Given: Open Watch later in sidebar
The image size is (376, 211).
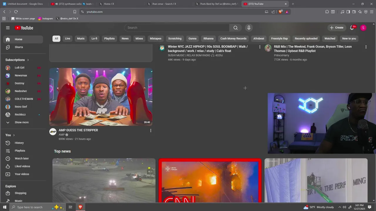Looking at the screenshot, I should (x=23, y=159).
